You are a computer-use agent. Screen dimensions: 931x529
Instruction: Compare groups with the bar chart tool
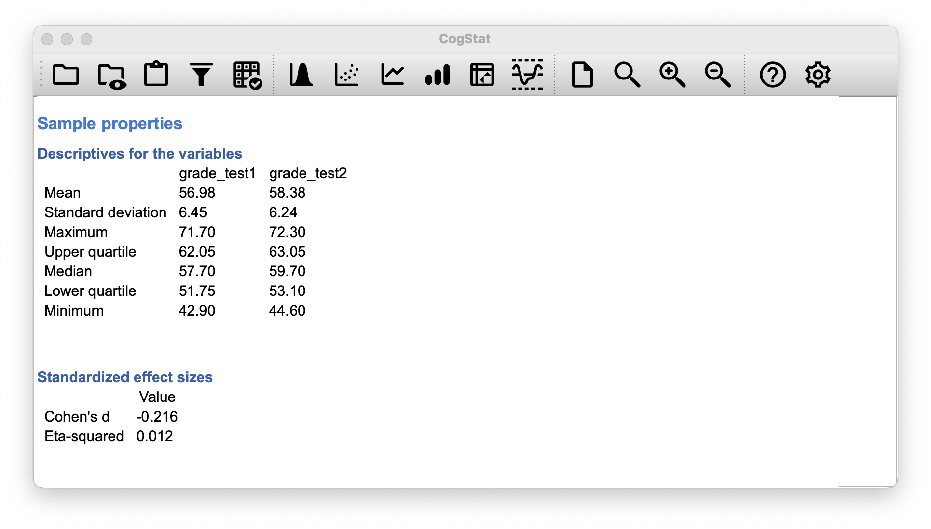pyautogui.click(x=438, y=75)
